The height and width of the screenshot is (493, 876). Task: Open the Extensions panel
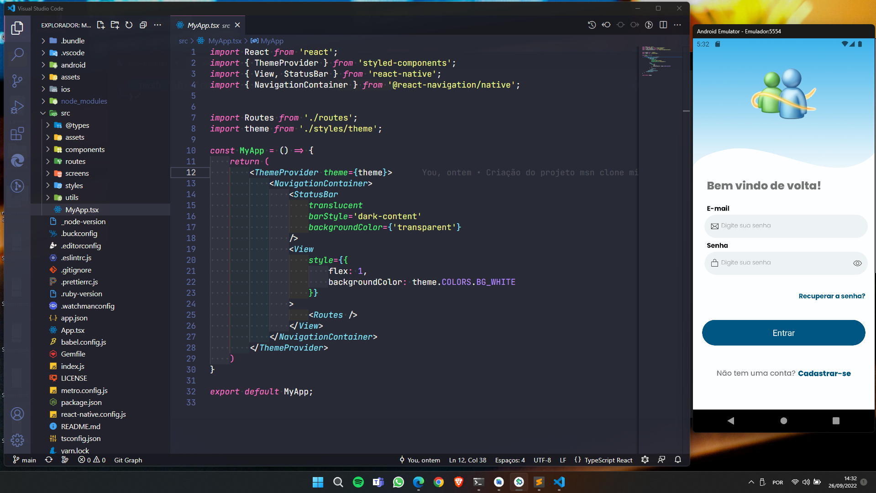point(17,134)
